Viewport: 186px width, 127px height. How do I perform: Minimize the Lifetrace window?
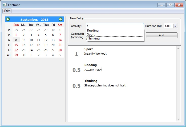pos(161,5)
